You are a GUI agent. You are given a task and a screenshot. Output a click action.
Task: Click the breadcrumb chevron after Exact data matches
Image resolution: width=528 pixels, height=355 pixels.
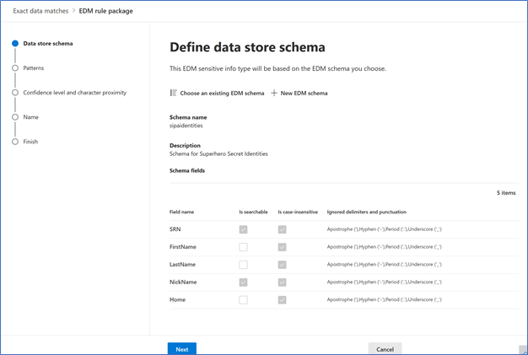click(x=73, y=11)
